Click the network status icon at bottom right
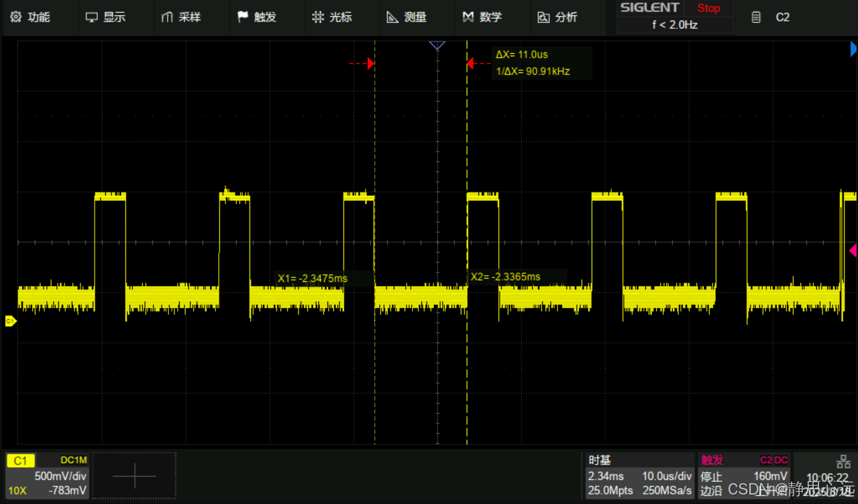The width and height of the screenshot is (858, 504). 843,461
